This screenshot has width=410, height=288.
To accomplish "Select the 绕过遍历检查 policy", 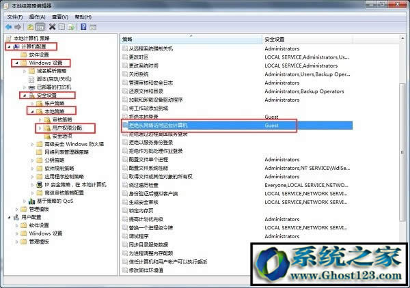I will pyautogui.click(x=143, y=185).
